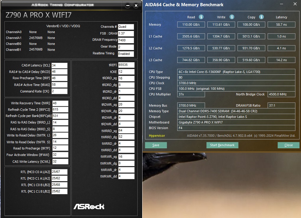Select the tWTR_L value field
Image resolution: width=301 pixels, height=218 pixels.
point(60,135)
